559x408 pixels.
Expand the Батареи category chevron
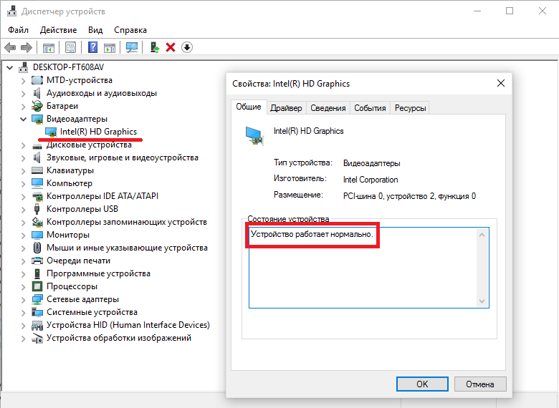pyautogui.click(x=24, y=107)
